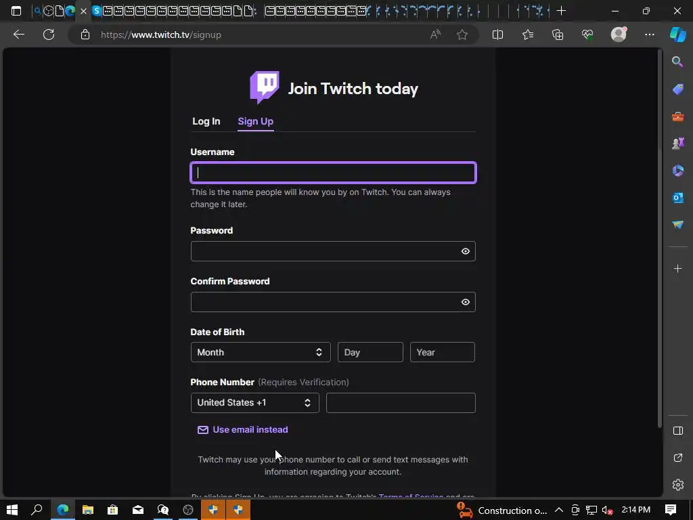Open United States +1 country code dropdown
693x520 pixels.
click(x=255, y=403)
